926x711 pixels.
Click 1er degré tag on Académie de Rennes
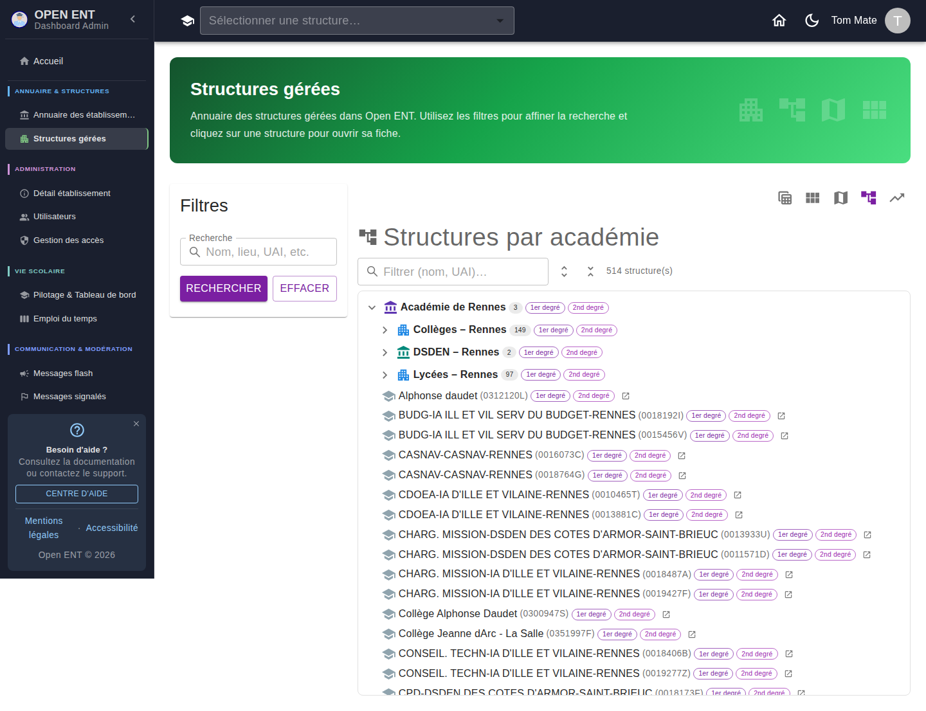[x=545, y=308]
